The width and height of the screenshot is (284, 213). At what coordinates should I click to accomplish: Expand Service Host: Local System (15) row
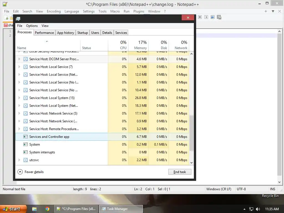tap(19, 98)
